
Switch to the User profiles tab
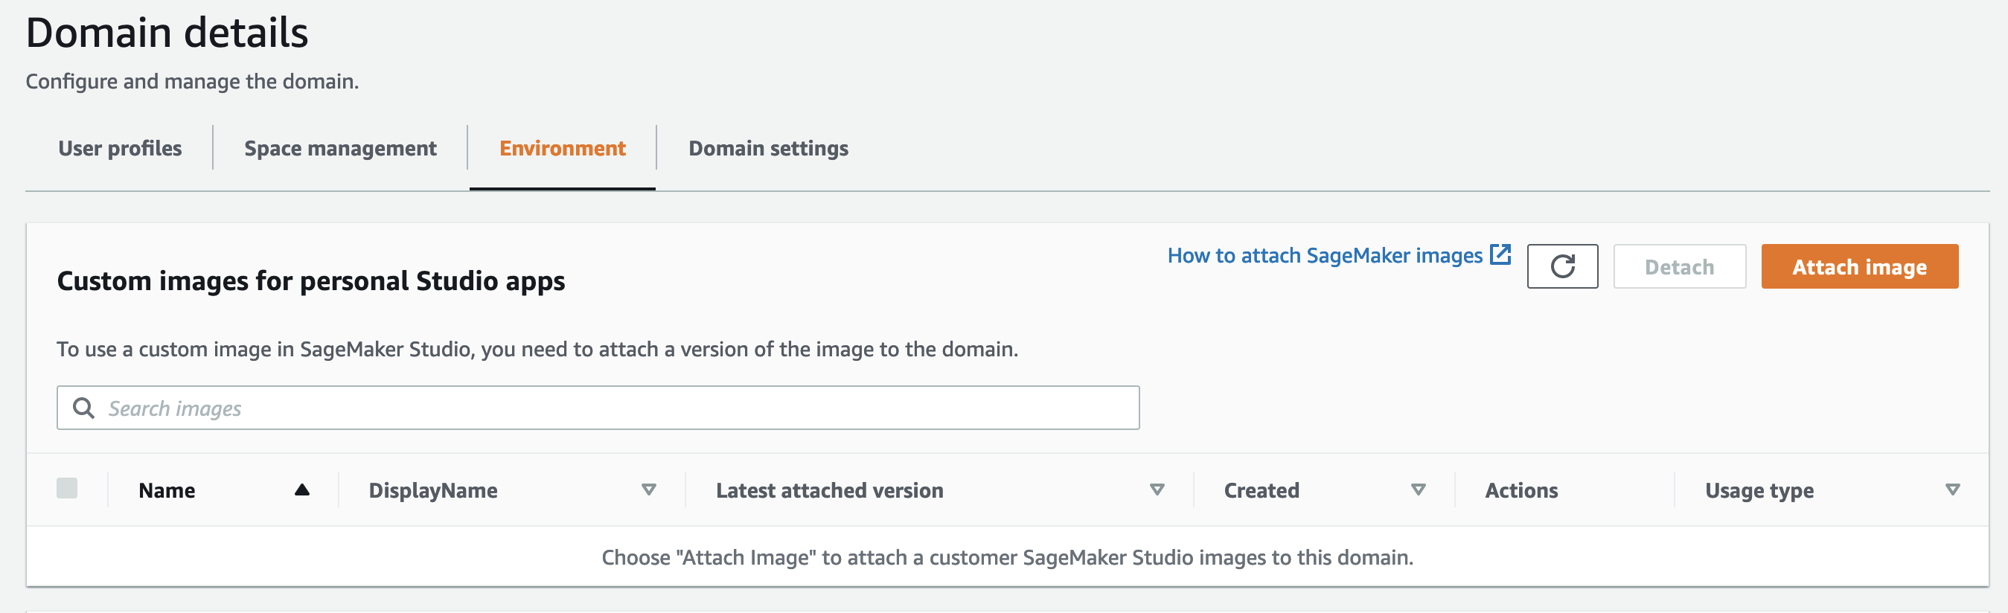click(x=120, y=148)
